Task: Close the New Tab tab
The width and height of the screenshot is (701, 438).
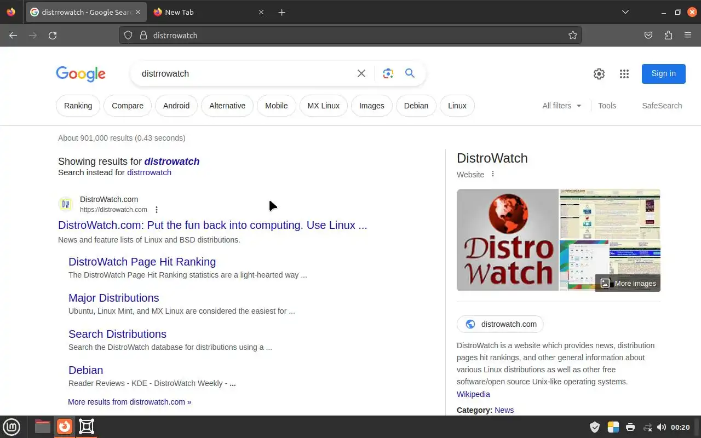Action: coord(261,12)
